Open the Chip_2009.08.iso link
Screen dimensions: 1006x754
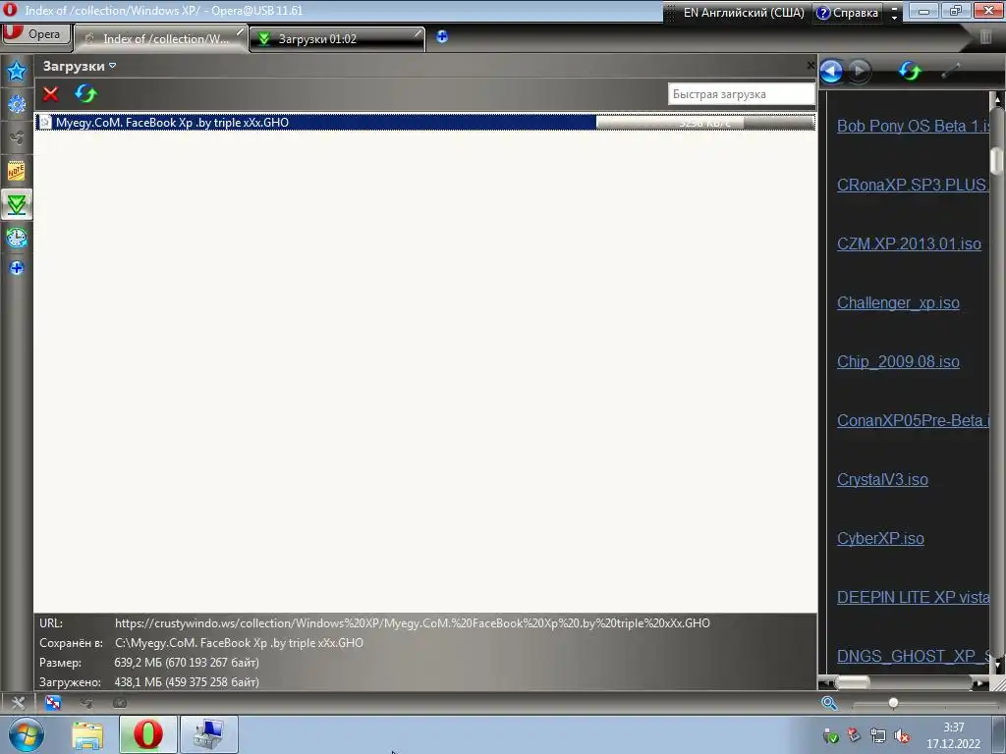[898, 361]
